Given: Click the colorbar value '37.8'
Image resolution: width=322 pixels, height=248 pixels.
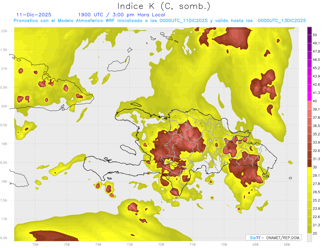Looking at the screenshot, I should tap(316, 117).
